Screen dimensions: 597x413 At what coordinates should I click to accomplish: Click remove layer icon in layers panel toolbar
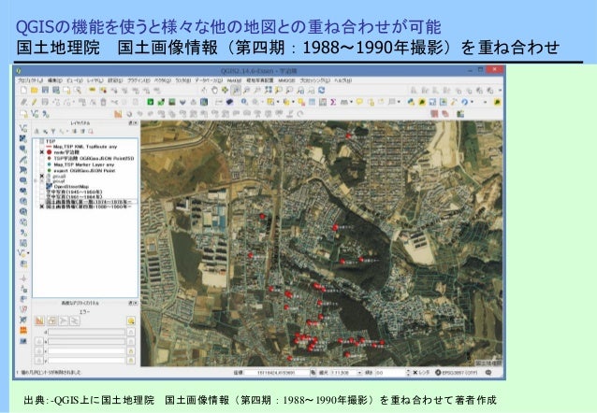[91, 131]
